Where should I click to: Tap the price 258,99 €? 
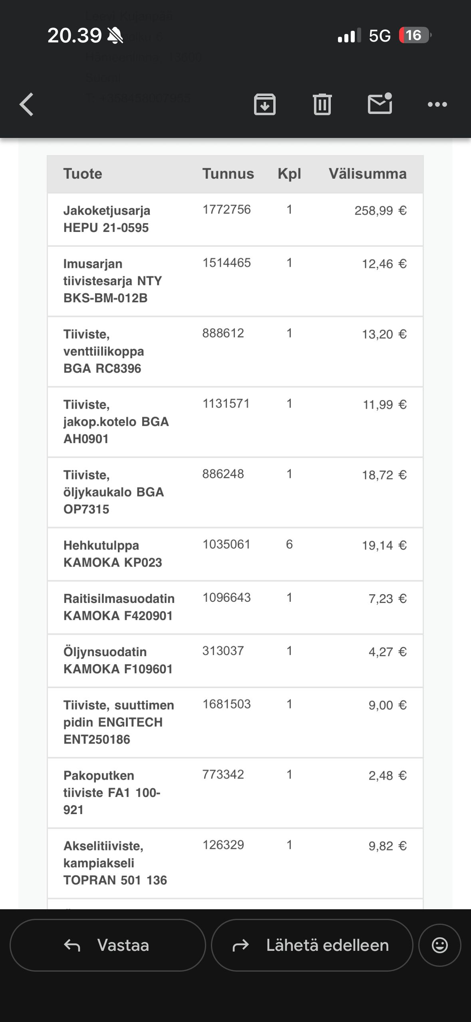(380, 210)
